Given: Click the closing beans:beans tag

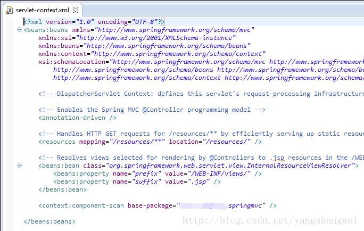Looking at the screenshot, I should tap(49, 221).
